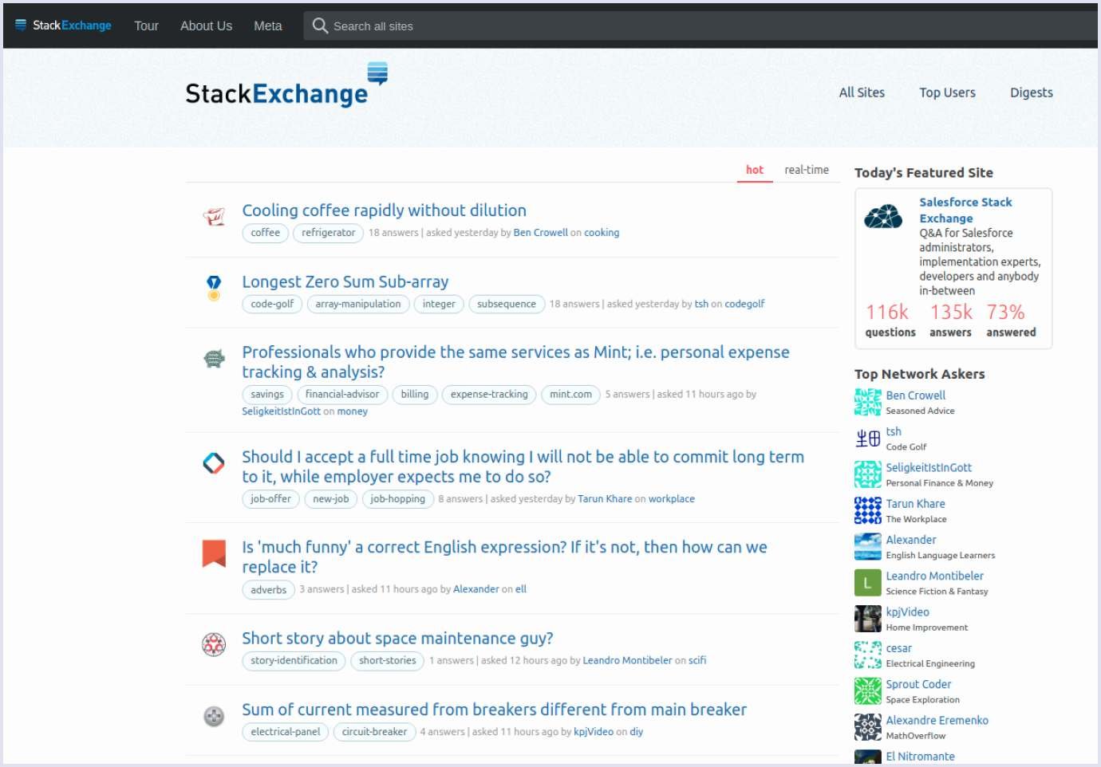1101x767 pixels.
Task: Click the Code Golf site icon
Action: click(x=214, y=287)
